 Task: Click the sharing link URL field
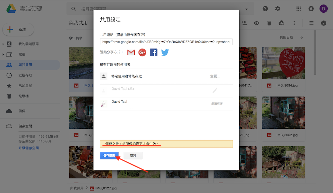click(166, 42)
